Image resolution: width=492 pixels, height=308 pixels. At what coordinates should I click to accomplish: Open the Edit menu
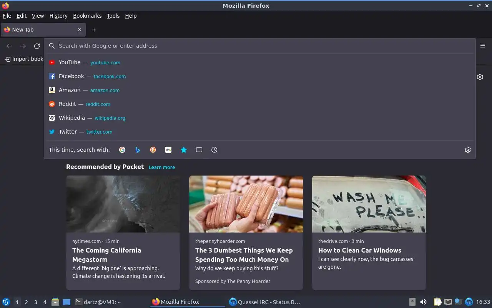22,16
